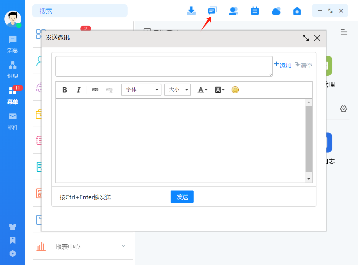Insert a hyperlink using the link icon

[95, 90]
